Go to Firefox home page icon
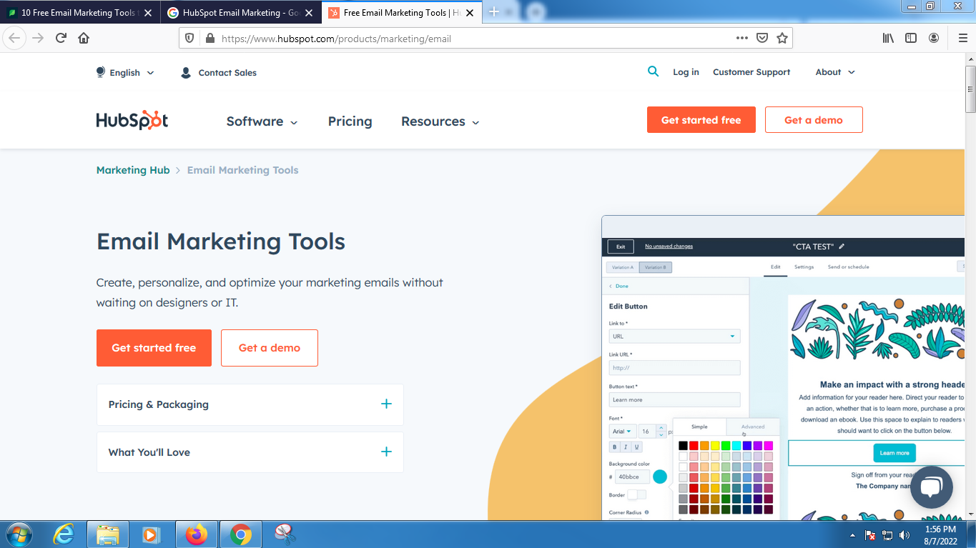The height and width of the screenshot is (548, 976). (84, 38)
